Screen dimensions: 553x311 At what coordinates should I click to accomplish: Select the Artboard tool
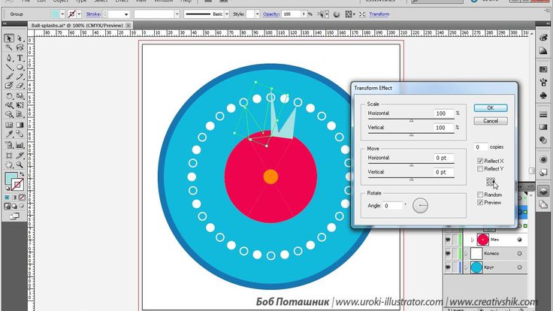click(9, 155)
